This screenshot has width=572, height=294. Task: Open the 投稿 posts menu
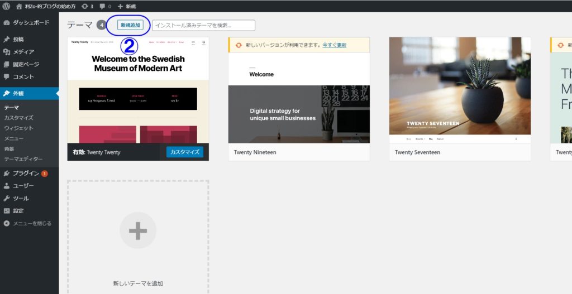point(18,40)
